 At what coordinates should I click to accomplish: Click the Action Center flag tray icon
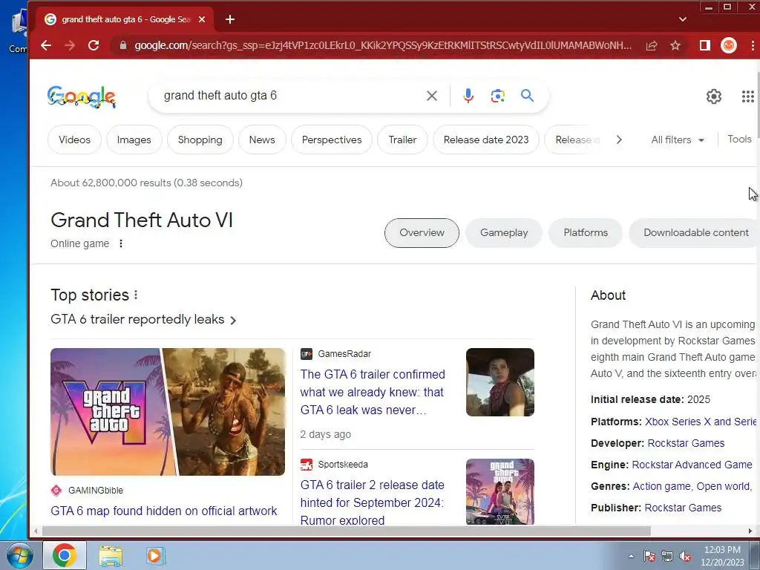[649, 557]
